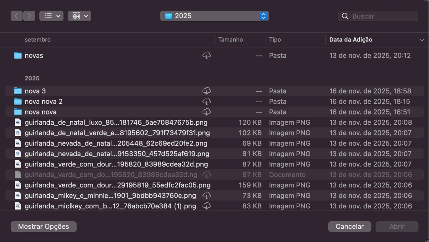
Task: Sort by the setembro name column
Action: pyautogui.click(x=38, y=40)
